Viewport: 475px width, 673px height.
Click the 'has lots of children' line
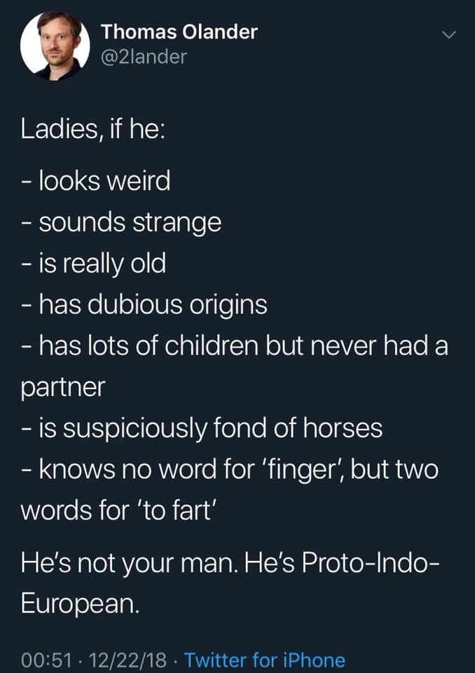click(x=233, y=346)
